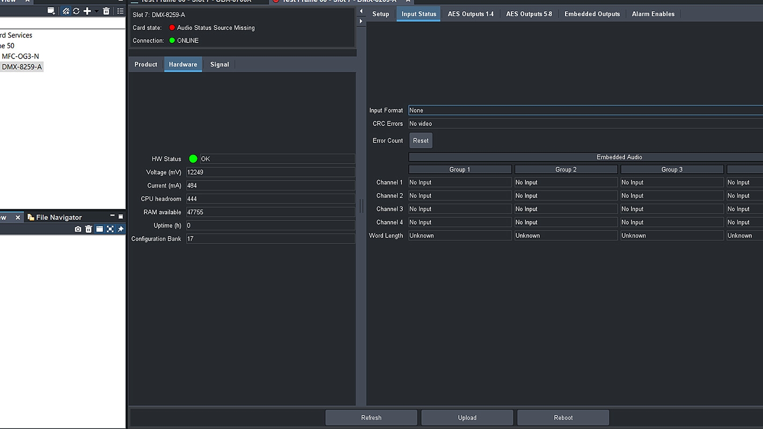This screenshot has width=763, height=429.
Task: Click the add new window icon
Action: [51, 11]
